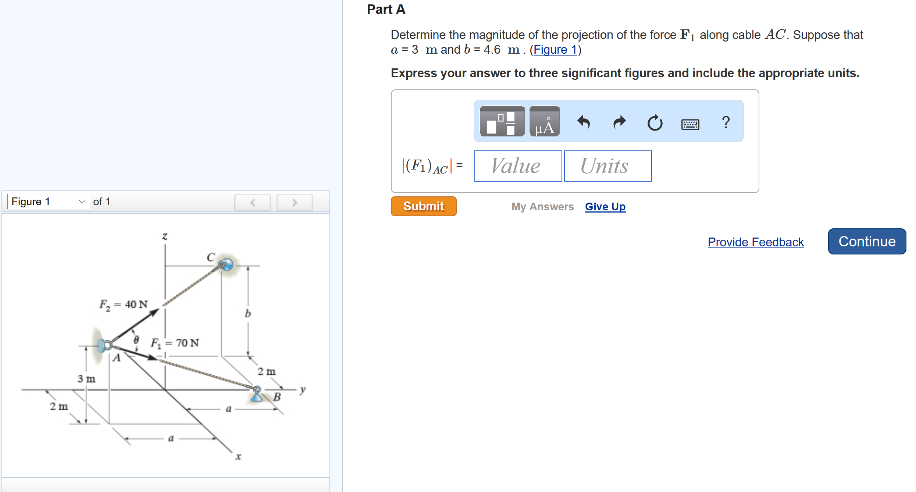Open the keyboard shortcuts icon
The height and width of the screenshot is (492, 916).
coord(690,124)
